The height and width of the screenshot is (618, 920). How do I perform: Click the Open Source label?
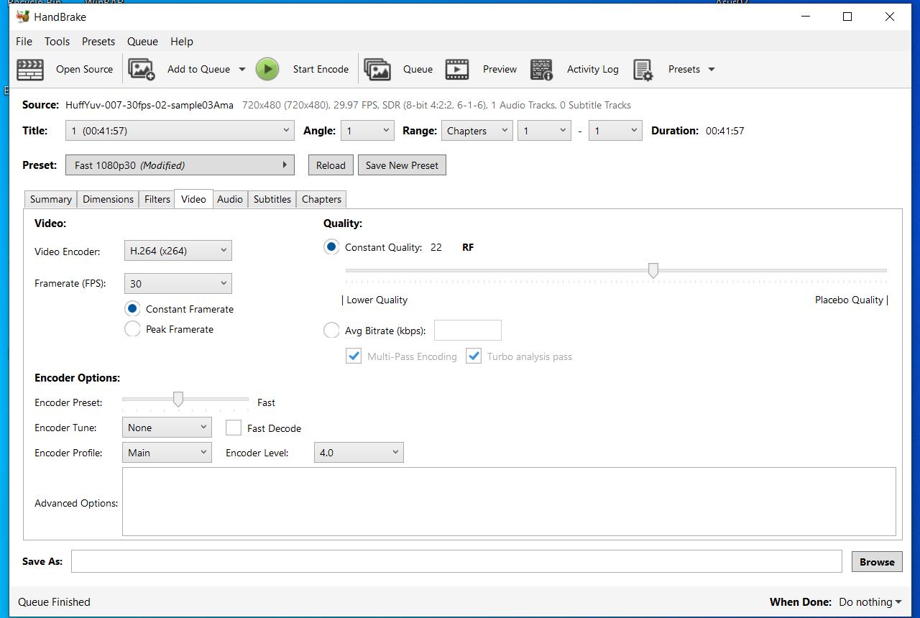pyautogui.click(x=84, y=70)
